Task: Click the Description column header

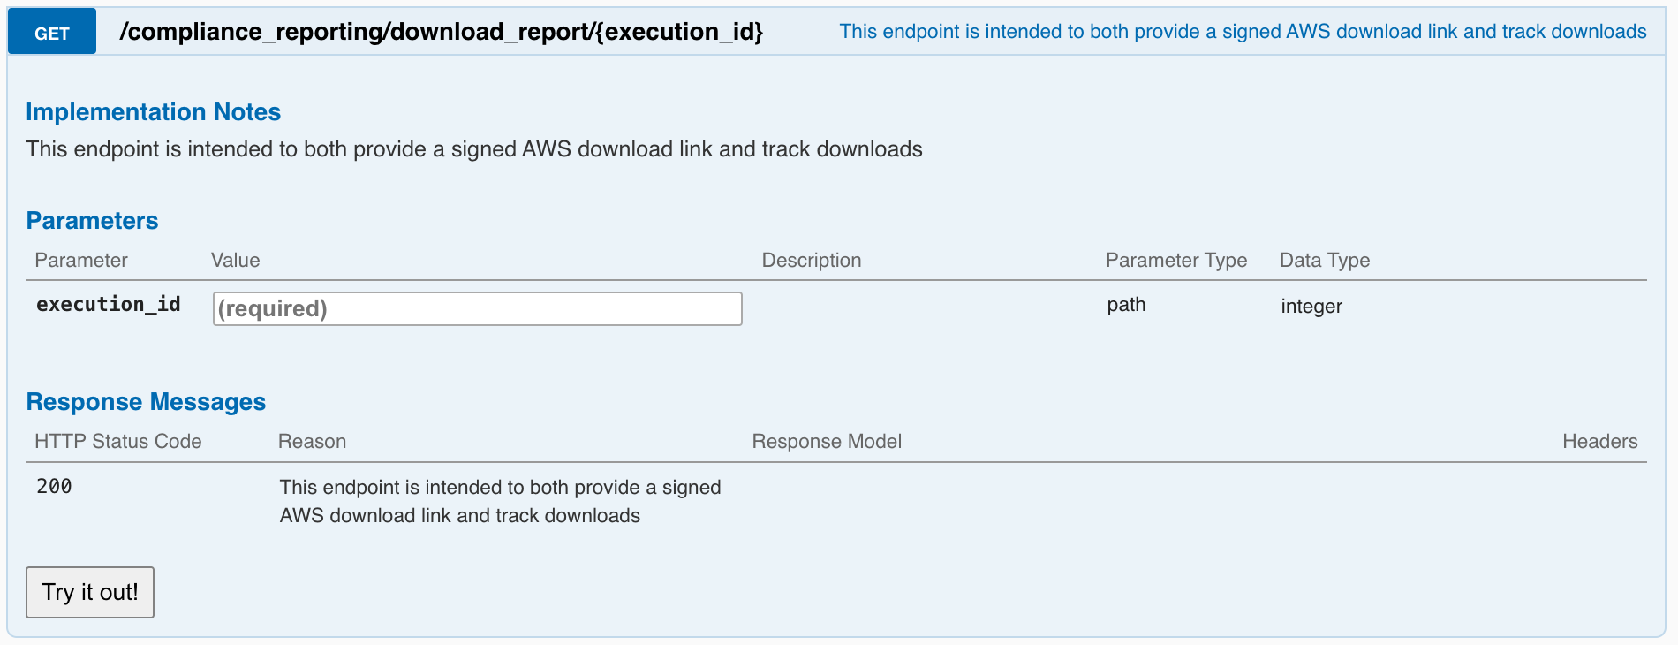Action: tap(811, 261)
